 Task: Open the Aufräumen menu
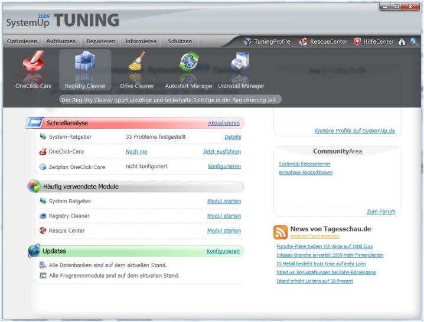pyautogui.click(x=61, y=41)
